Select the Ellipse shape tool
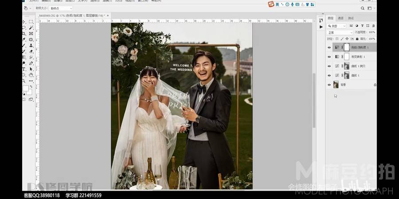This screenshot has width=399, height=199. (x=24, y=75)
